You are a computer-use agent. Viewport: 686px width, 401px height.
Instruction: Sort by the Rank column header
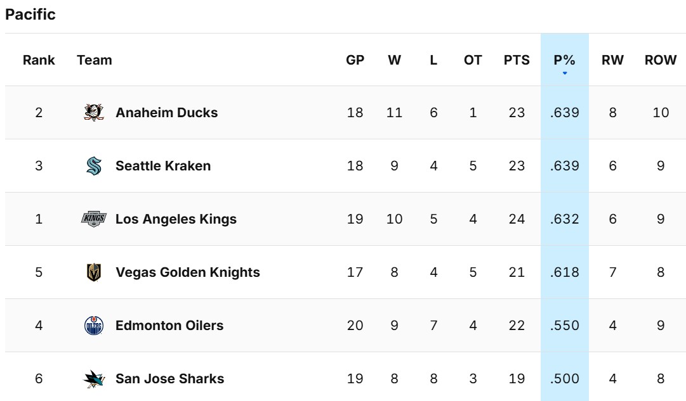pyautogui.click(x=39, y=60)
